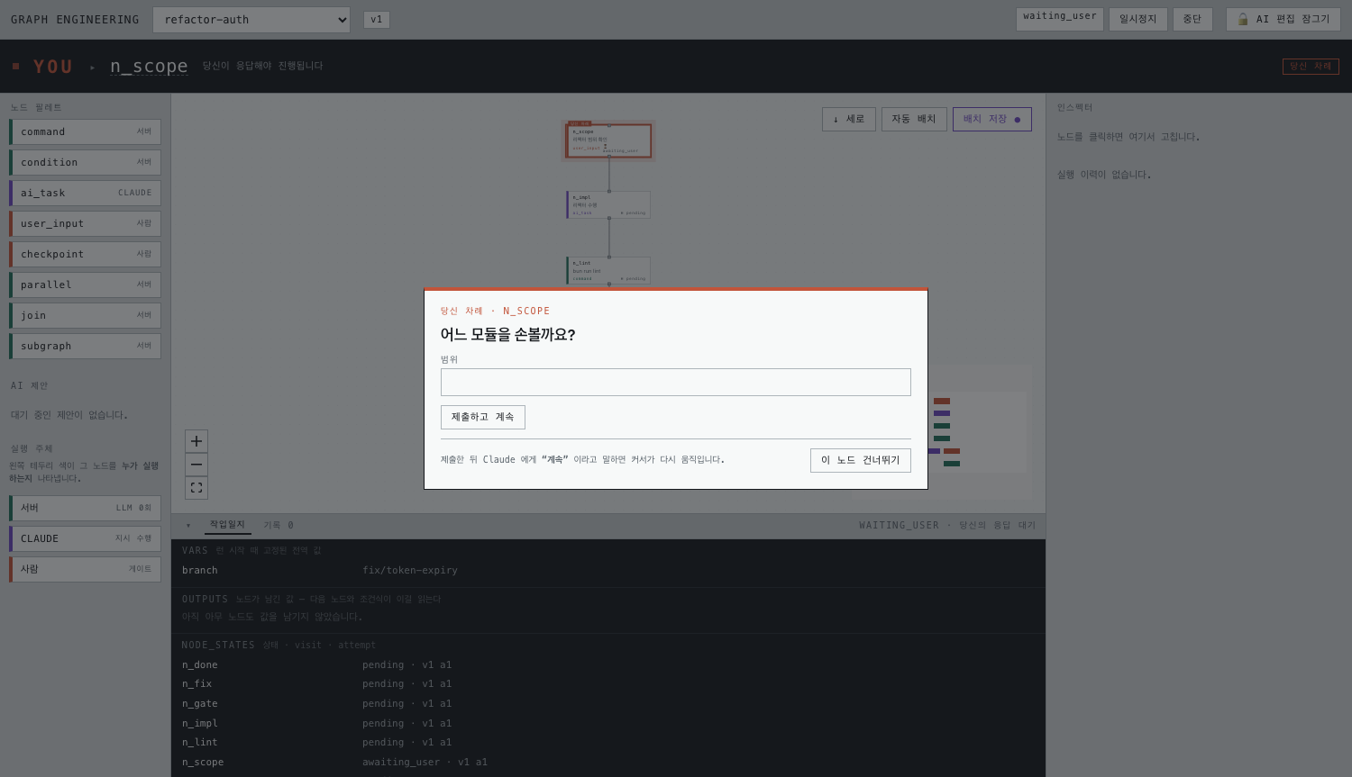Select the n_impl node on canvas
The height and width of the screenshot is (777, 1352).
[608, 204]
